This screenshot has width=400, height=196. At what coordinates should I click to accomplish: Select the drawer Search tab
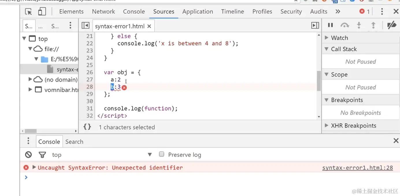click(x=74, y=142)
